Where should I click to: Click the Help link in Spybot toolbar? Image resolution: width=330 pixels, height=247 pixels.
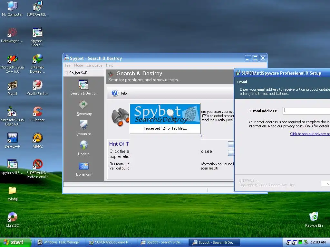(x=123, y=93)
